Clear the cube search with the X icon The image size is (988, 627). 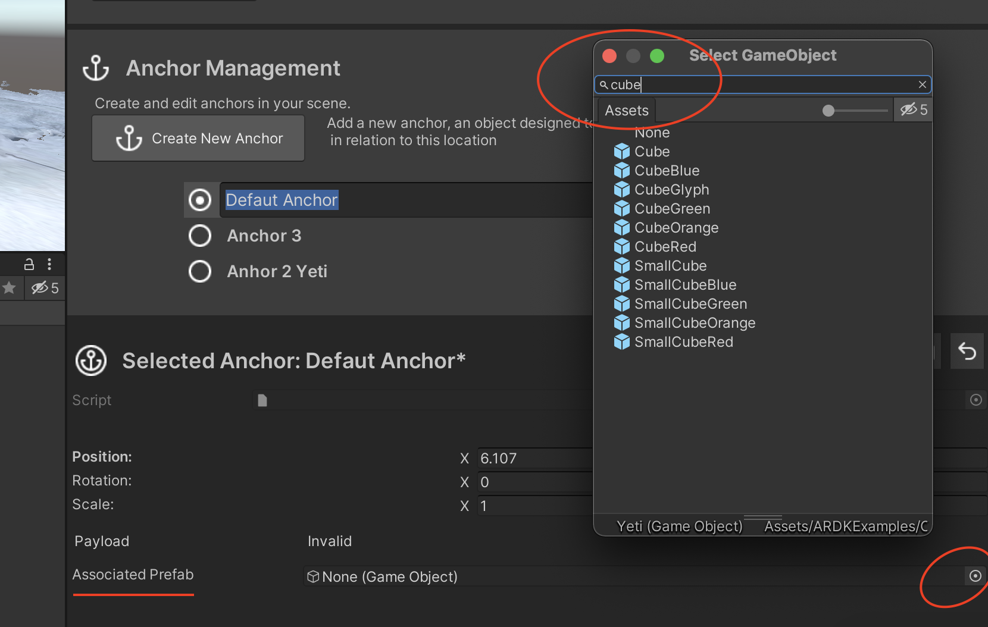(x=922, y=84)
